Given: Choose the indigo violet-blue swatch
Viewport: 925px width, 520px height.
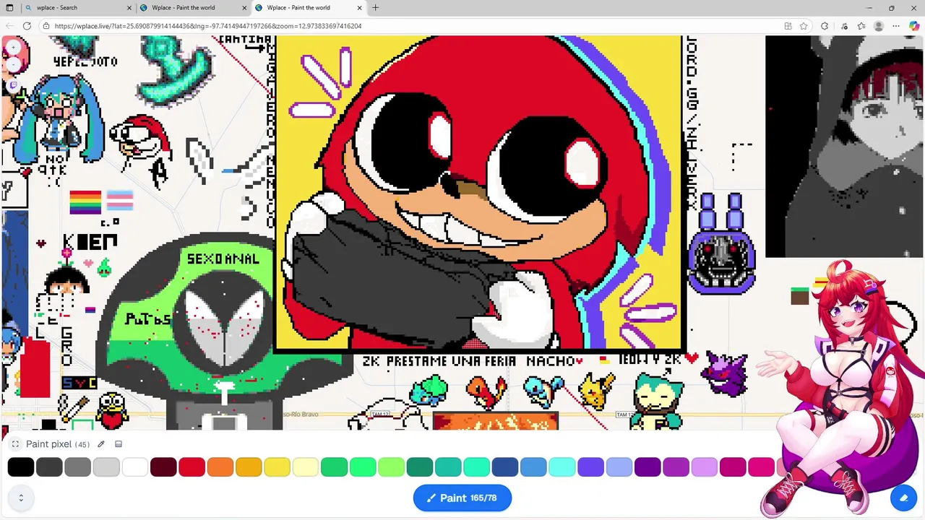Looking at the screenshot, I should click(x=590, y=467).
